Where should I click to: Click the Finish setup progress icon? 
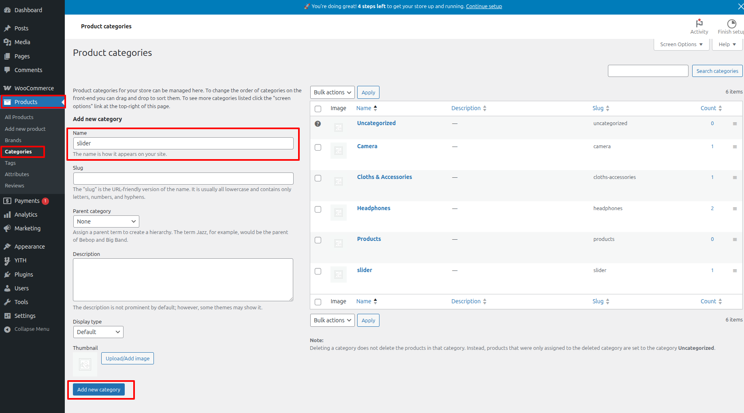pyautogui.click(x=731, y=23)
